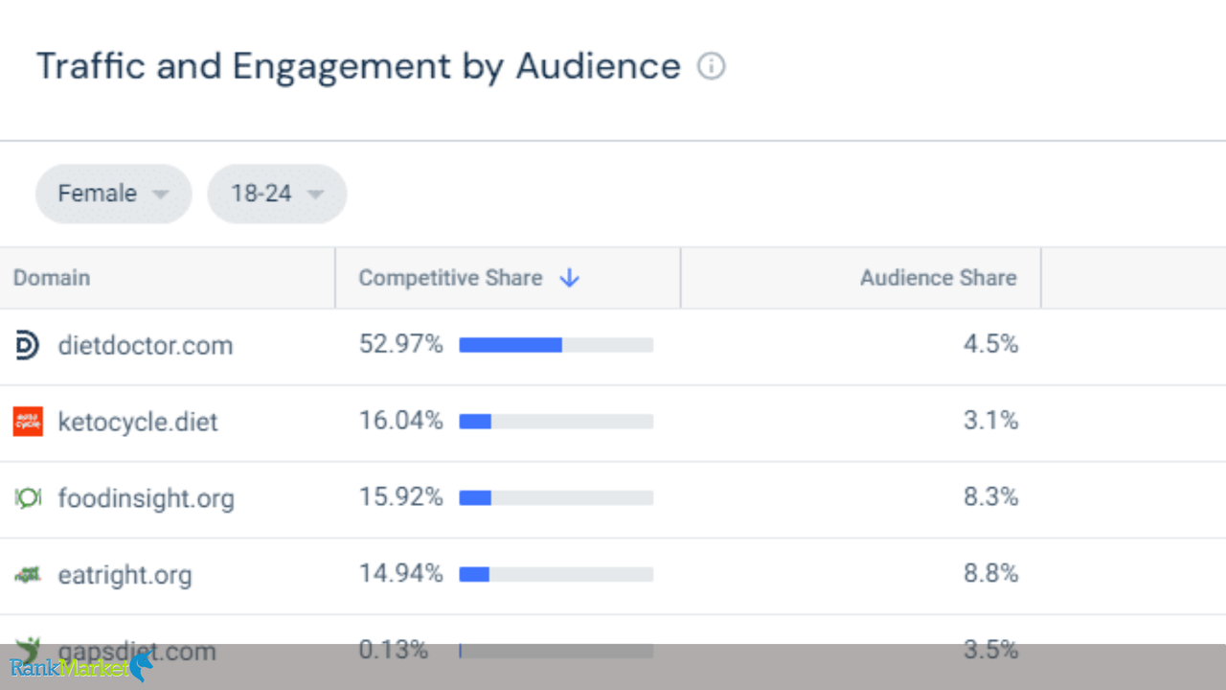1226x690 pixels.
Task: Click the 52.97% competitive share value
Action: [x=400, y=344]
